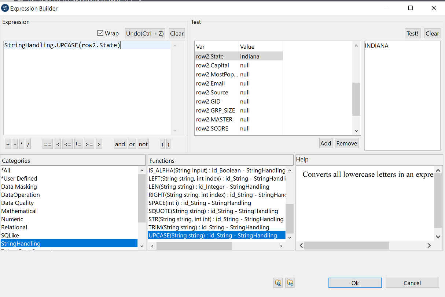Insert the multiplication operator
This screenshot has height=297, width=445.
pos(21,144)
